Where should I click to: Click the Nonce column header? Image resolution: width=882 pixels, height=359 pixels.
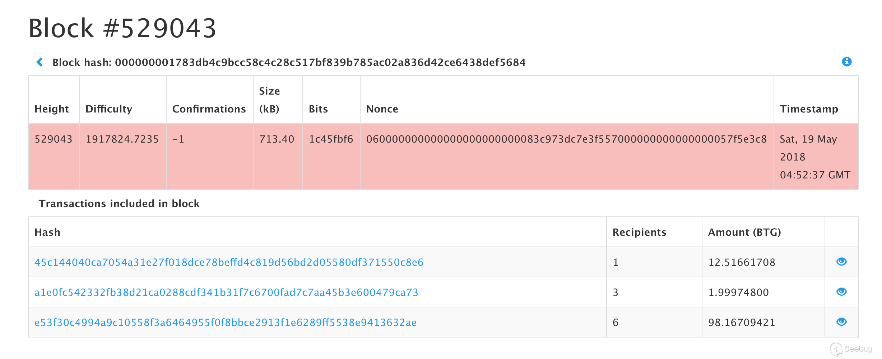click(x=382, y=109)
